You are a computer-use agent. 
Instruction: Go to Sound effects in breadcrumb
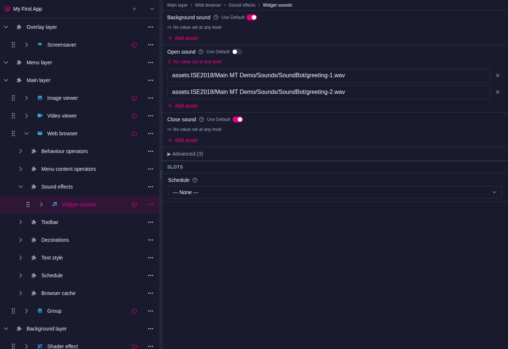[x=242, y=5]
